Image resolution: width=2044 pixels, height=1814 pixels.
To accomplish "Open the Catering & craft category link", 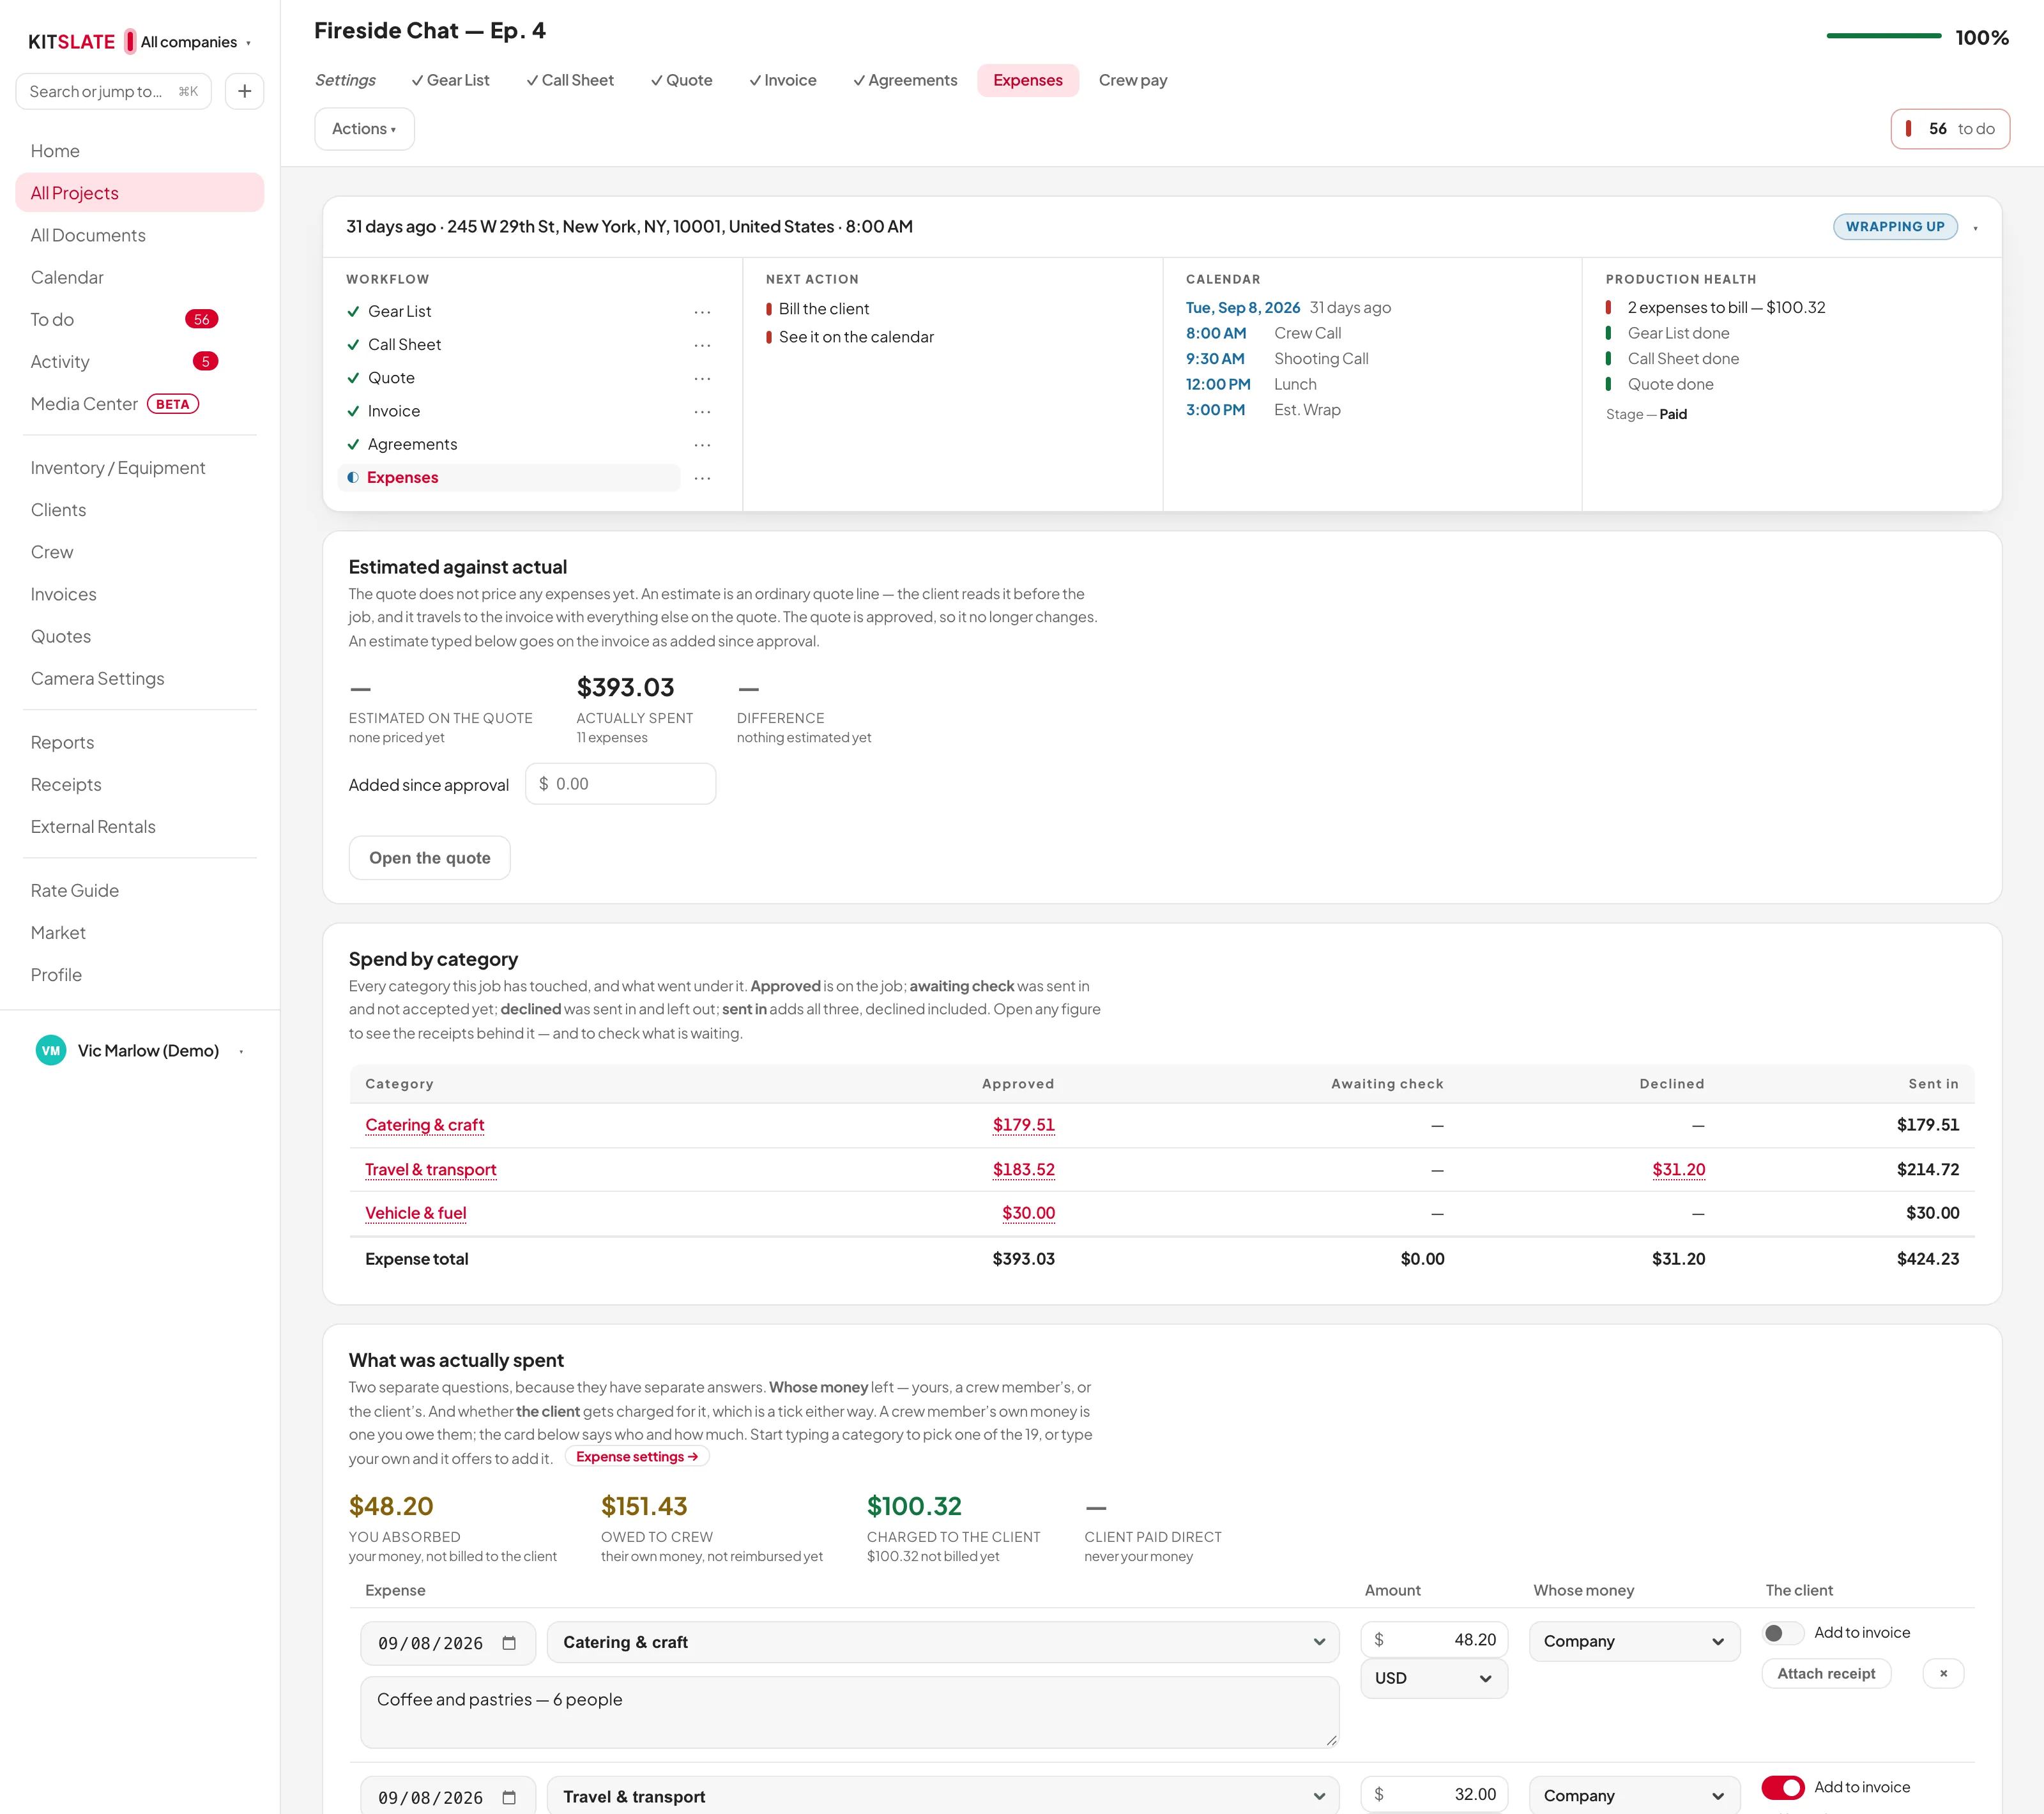I will [x=424, y=1125].
